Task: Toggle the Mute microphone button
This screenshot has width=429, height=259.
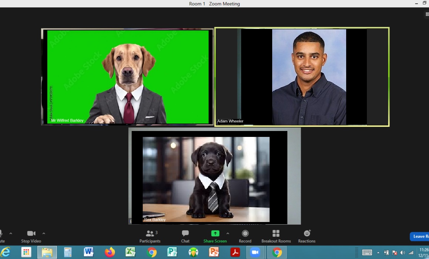Action: pyautogui.click(x=1, y=236)
